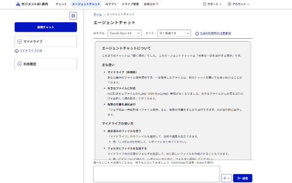The image size is (292, 183).
Task: Click the マイドライブの使い方 heading
Action: 118,124
